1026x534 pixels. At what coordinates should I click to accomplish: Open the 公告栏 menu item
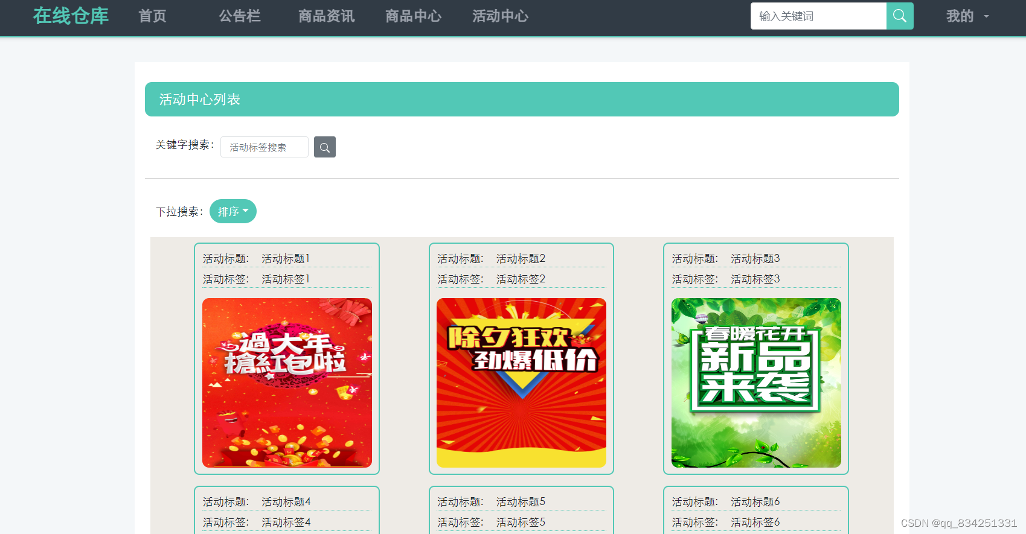(240, 16)
